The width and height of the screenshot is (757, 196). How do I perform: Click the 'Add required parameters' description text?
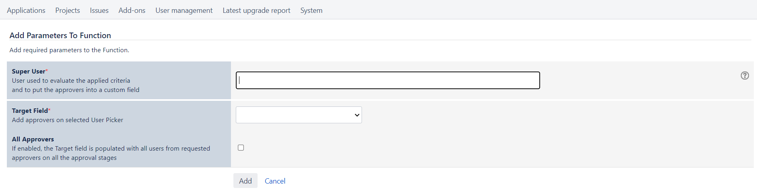(x=69, y=50)
